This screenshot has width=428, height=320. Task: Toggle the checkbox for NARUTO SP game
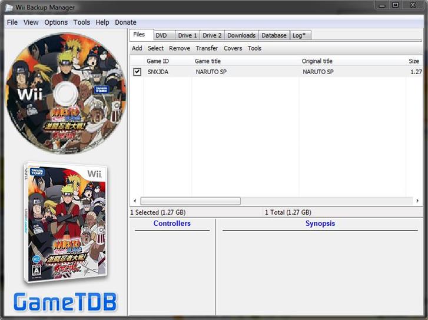coord(137,72)
